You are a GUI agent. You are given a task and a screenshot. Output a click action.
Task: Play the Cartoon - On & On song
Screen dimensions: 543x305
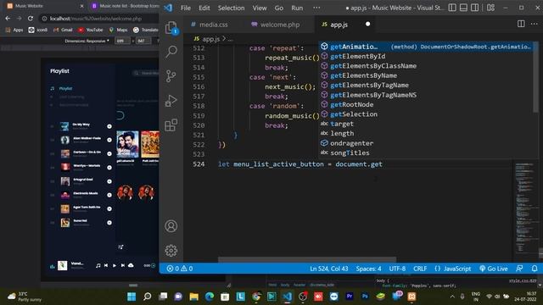pos(109,154)
